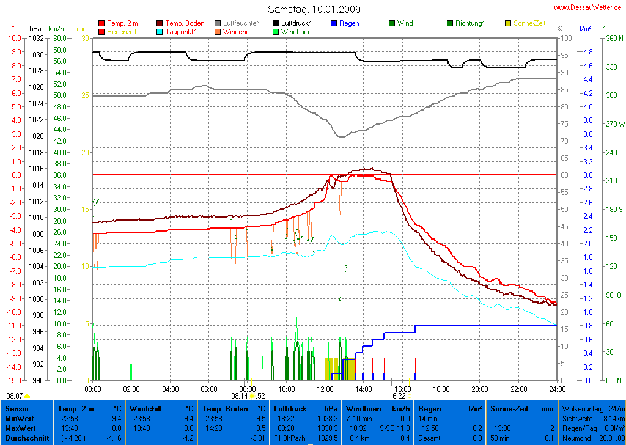Click the cyan Taupunkt legend square
Screen dimensions: 626x445
click(160, 31)
